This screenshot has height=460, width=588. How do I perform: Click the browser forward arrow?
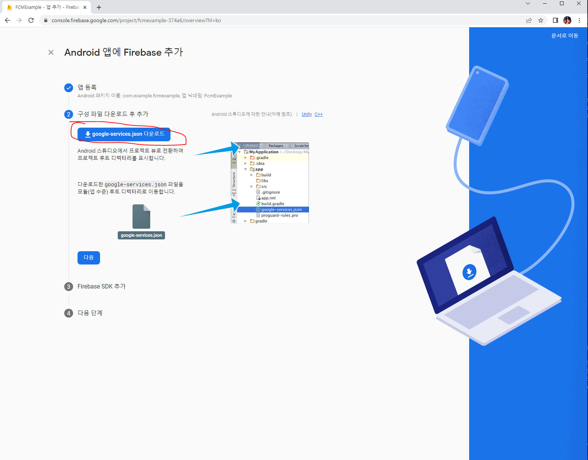pyautogui.click(x=19, y=20)
